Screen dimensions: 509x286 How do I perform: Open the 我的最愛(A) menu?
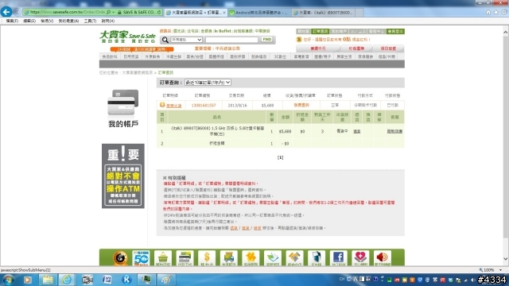click(x=68, y=21)
